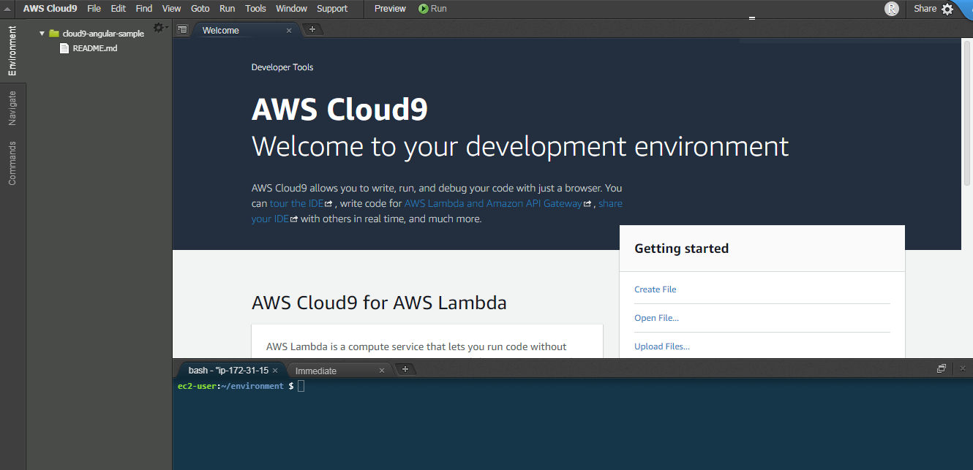Open the Goto menu
The height and width of the screenshot is (470, 973).
(200, 9)
